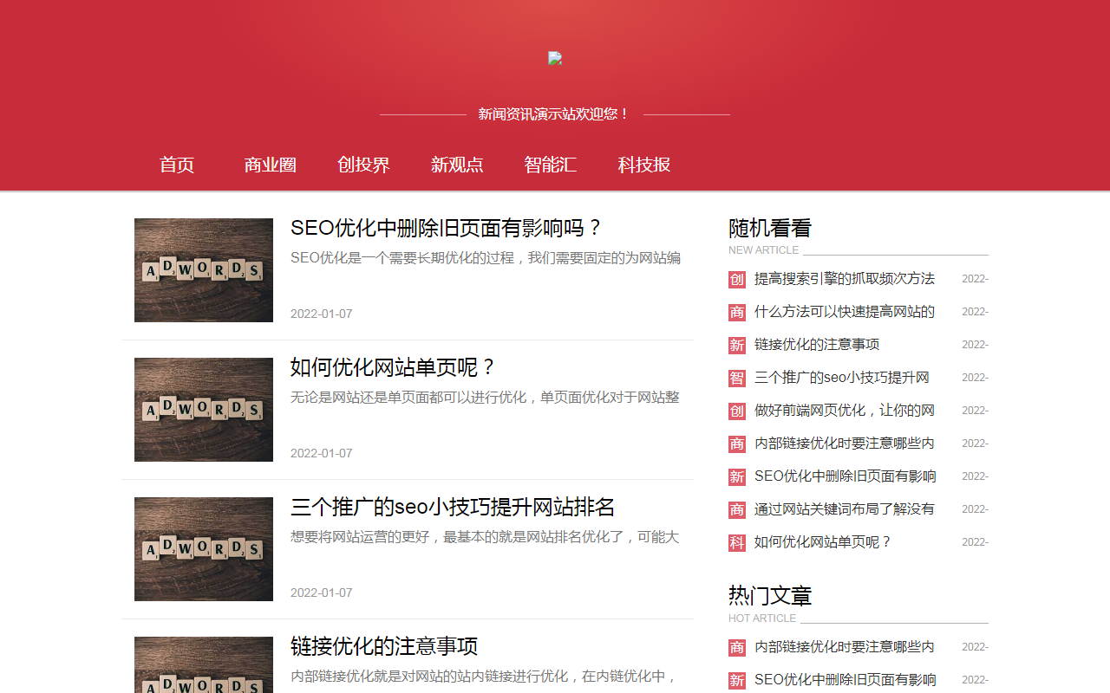Click thumbnail of 如何优化网站单页呢 article
The height and width of the screenshot is (693, 1110).
coord(204,410)
